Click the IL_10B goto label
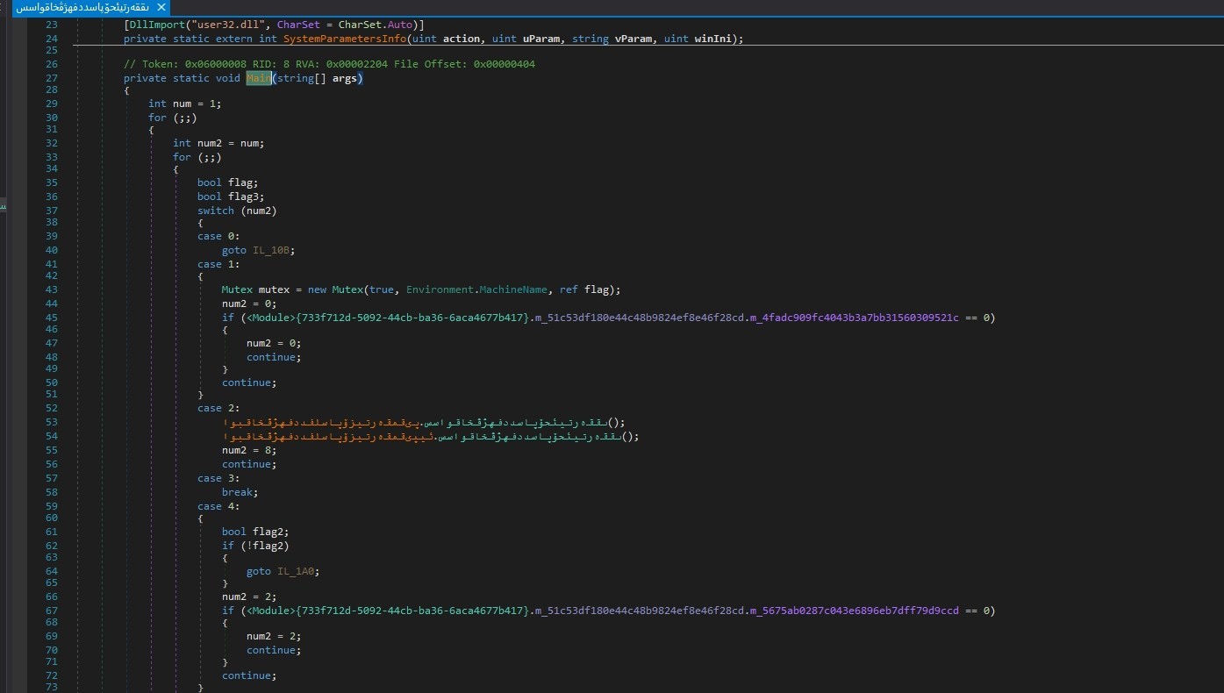The image size is (1224, 693). pyautogui.click(x=271, y=250)
